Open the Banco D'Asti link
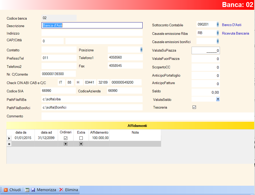Viewport: 255px width, 195px height. point(232,25)
